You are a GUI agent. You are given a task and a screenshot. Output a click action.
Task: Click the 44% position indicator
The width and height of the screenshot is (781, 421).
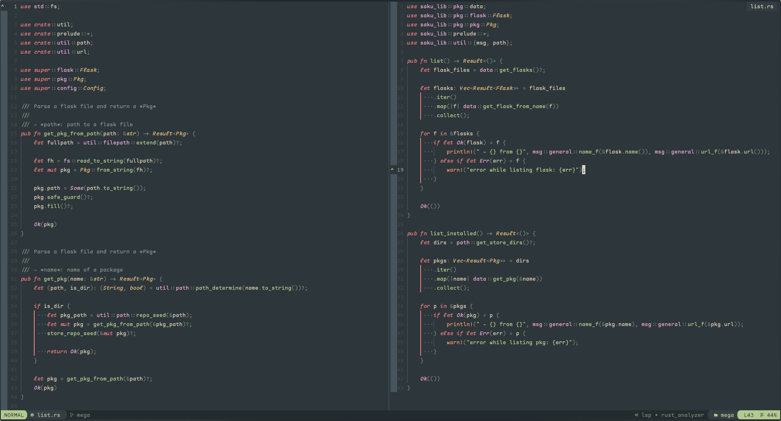click(772, 415)
